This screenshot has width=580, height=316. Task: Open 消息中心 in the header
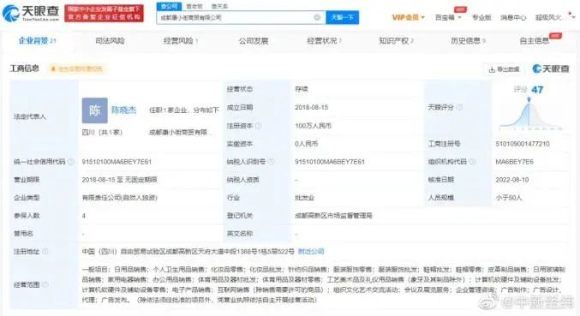513,17
